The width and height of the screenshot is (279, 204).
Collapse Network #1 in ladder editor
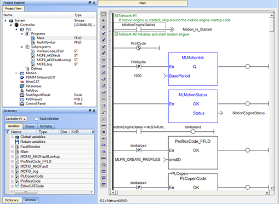click(x=116, y=15)
